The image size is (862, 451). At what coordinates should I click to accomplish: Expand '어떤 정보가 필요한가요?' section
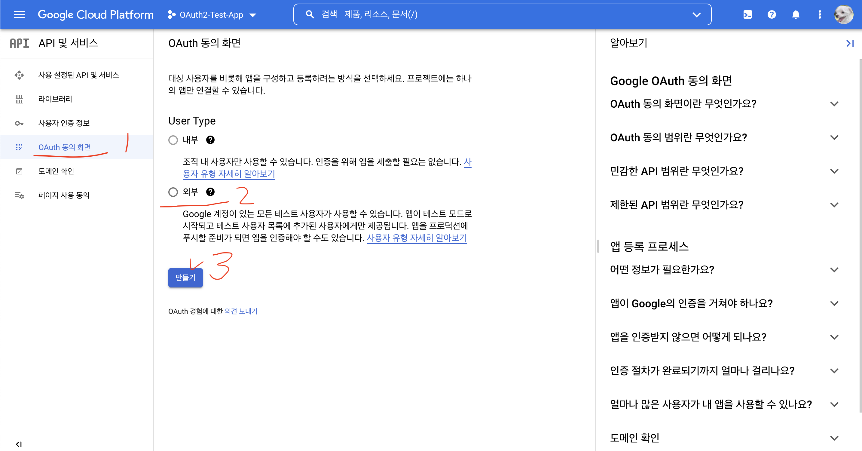tap(835, 269)
